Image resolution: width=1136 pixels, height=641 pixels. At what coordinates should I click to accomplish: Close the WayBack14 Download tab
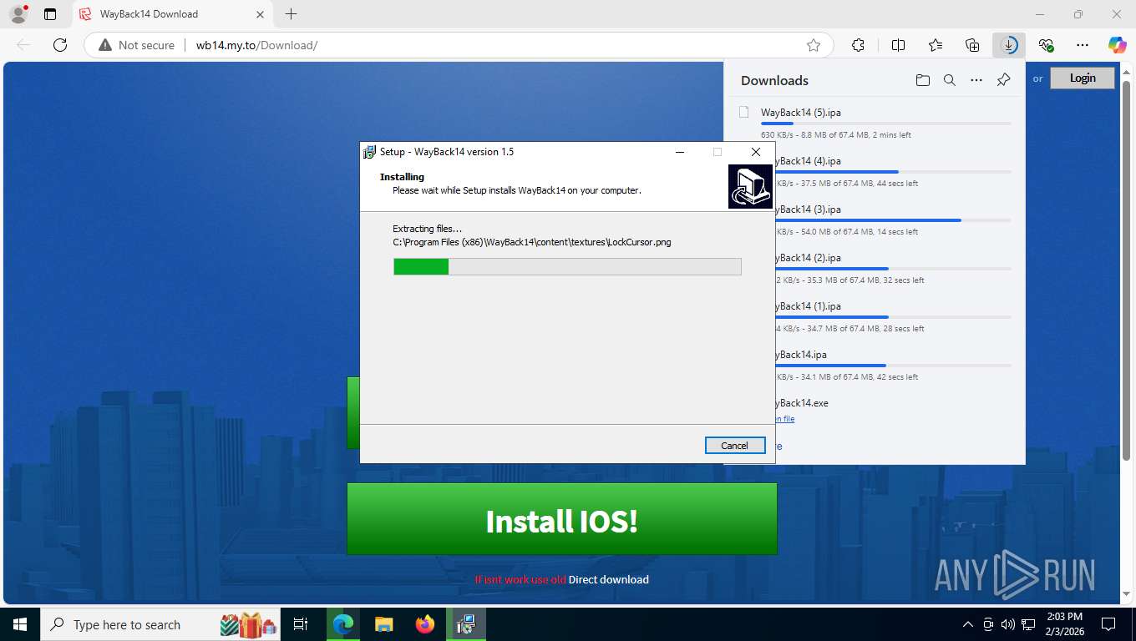[260, 14]
